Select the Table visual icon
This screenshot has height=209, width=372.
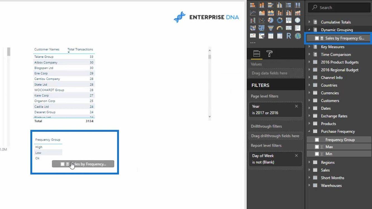270,36
